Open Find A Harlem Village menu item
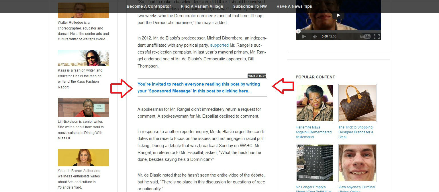This screenshot has width=439, height=192. coord(202,6)
